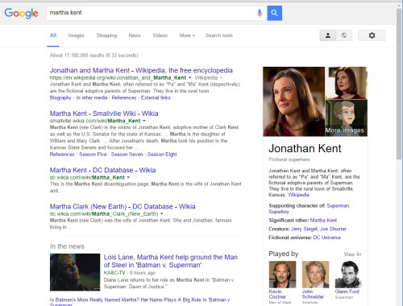Select private results person icon
This screenshot has width=403, height=306.
click(328, 35)
